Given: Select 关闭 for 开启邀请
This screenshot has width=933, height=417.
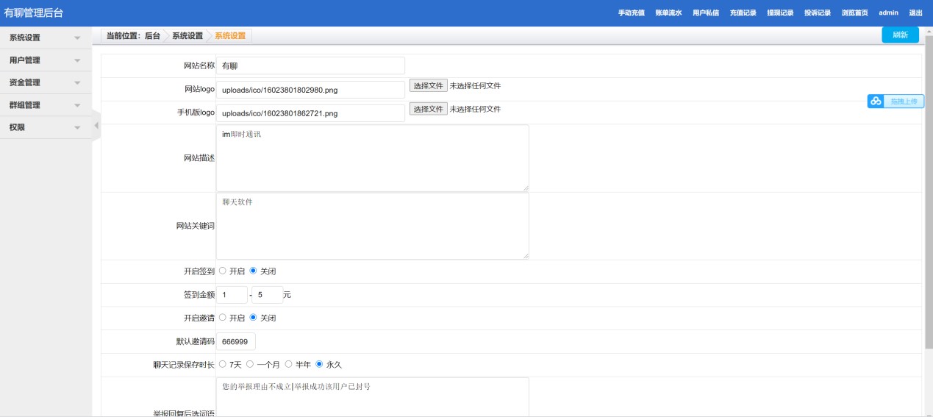Looking at the screenshot, I should pyautogui.click(x=254, y=318).
